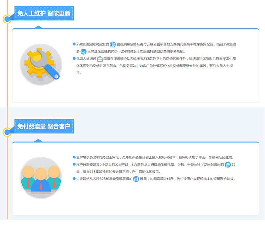Click the monitor icon before 三屏建站系统
Image resolution: width=265 pixels, height=226 pixels.
(x=83, y=52)
